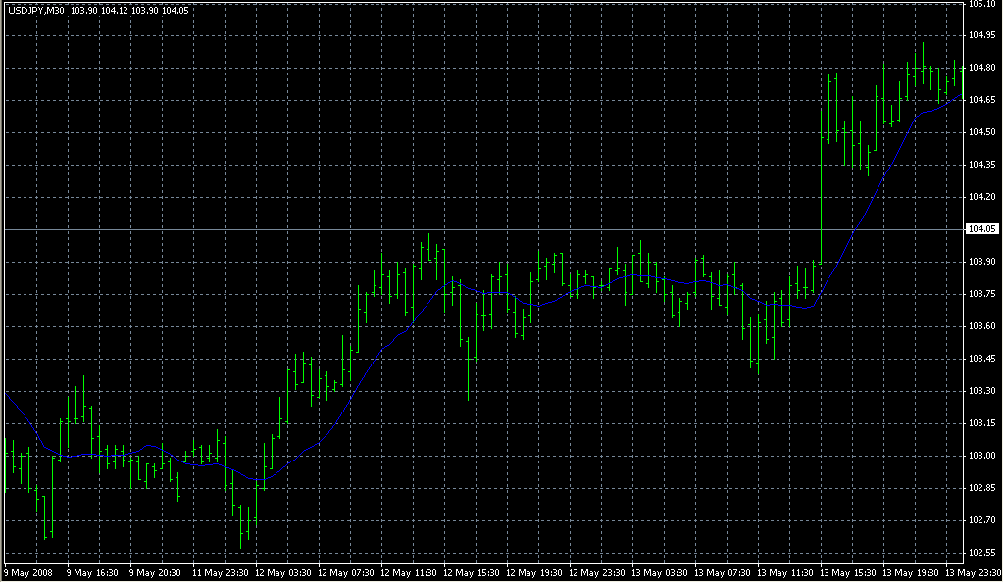The width and height of the screenshot is (1004, 582).
Task: Click the 104.95 price axis label
Action: coord(981,35)
